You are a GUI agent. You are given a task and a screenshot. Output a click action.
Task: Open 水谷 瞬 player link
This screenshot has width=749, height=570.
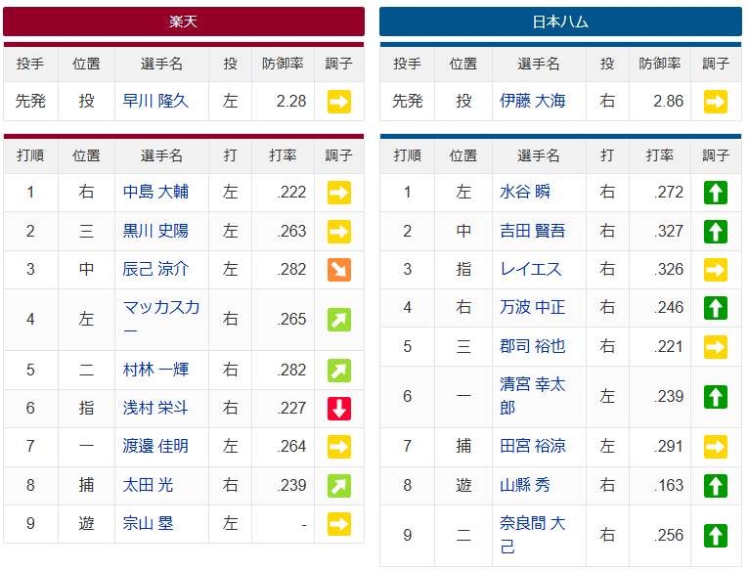525,192
